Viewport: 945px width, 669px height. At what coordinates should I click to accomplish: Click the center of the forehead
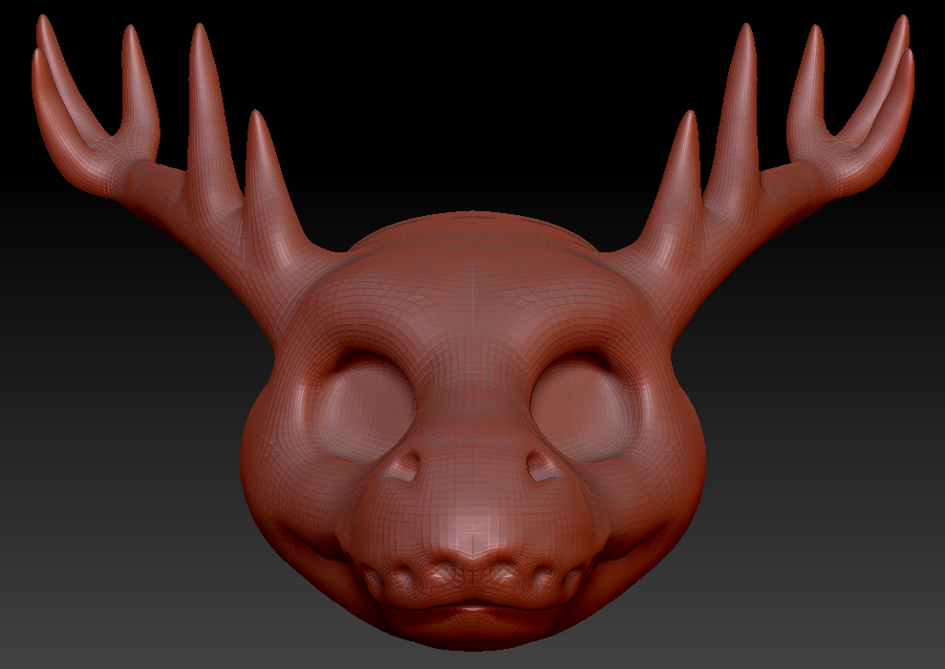tap(473, 301)
